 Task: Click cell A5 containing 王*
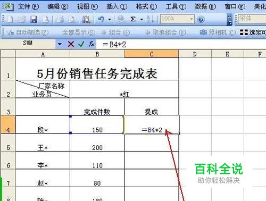point(43,143)
